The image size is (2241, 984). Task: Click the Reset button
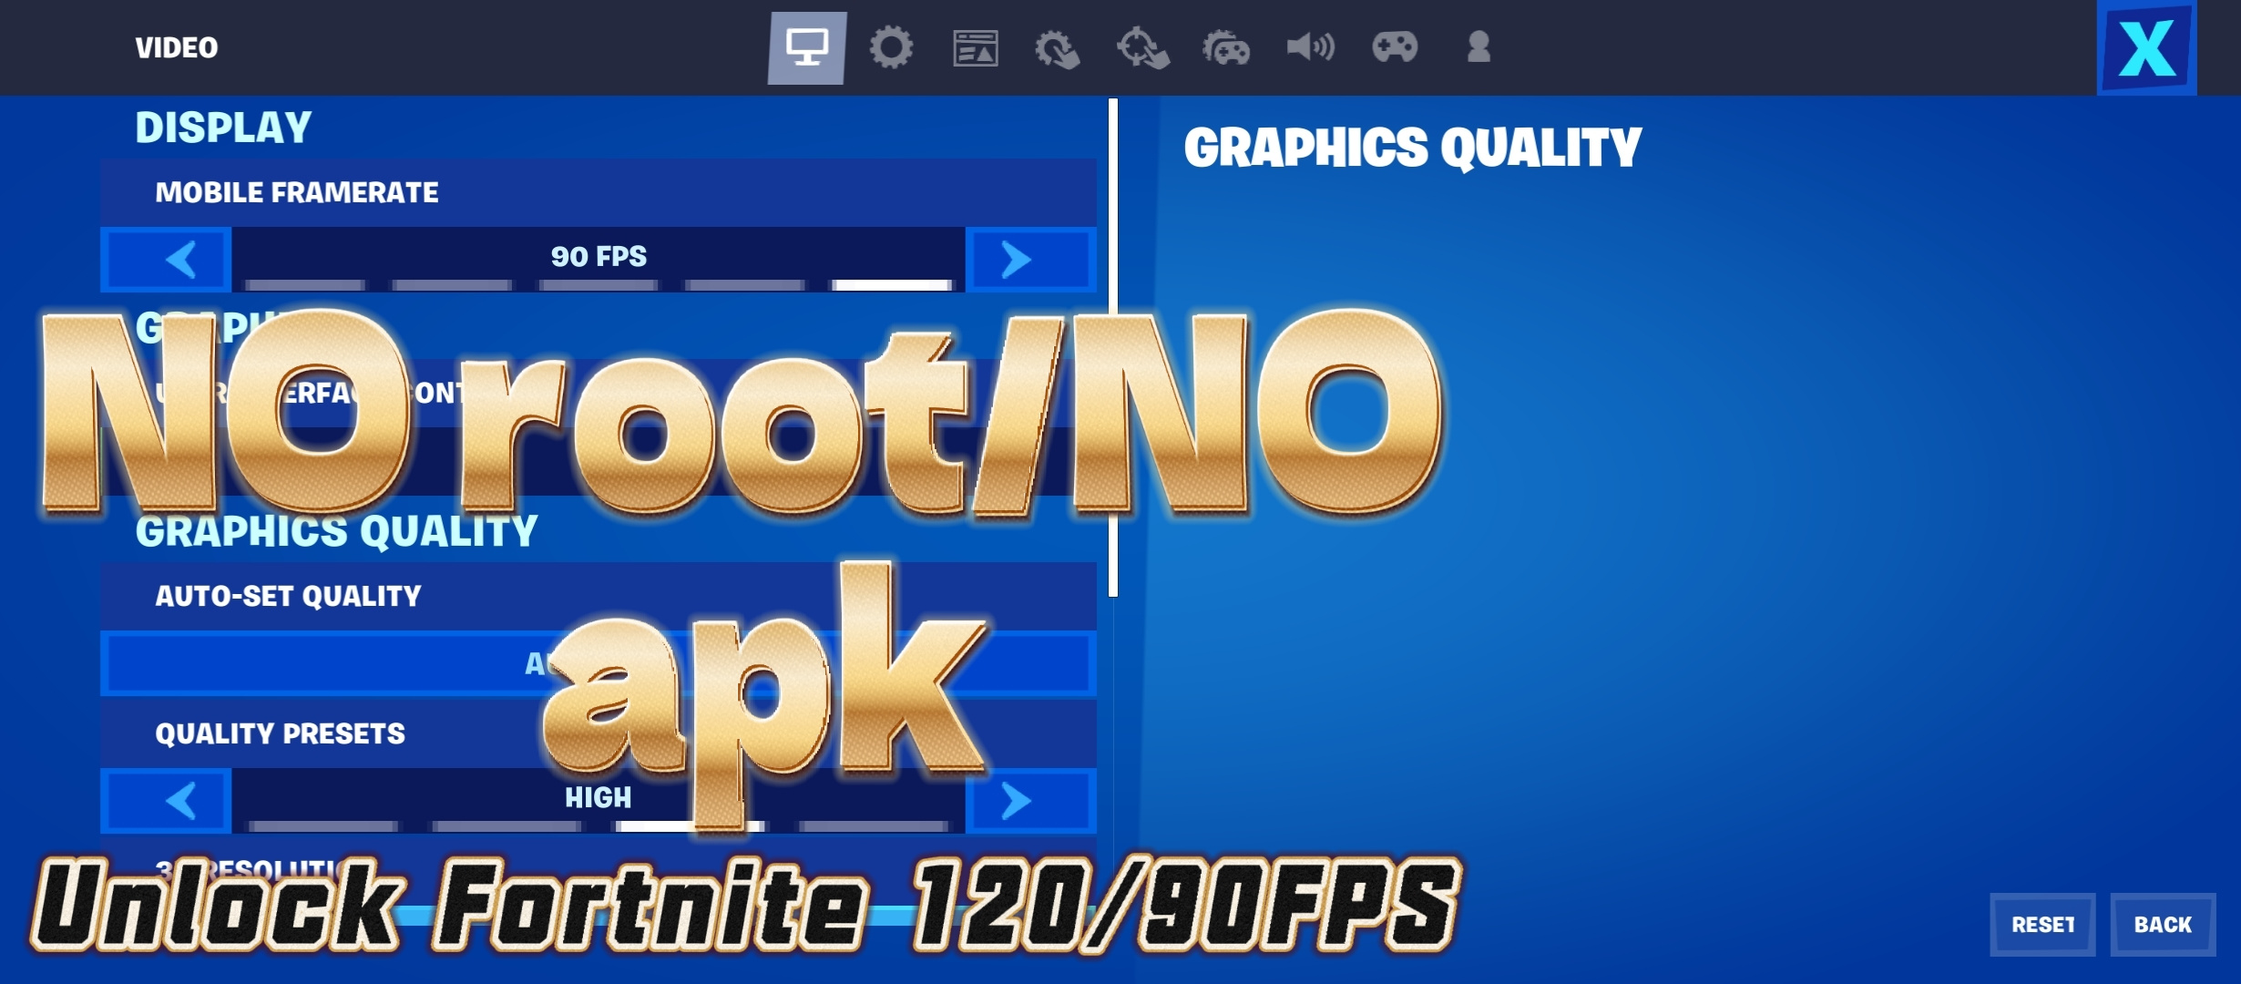2043,925
